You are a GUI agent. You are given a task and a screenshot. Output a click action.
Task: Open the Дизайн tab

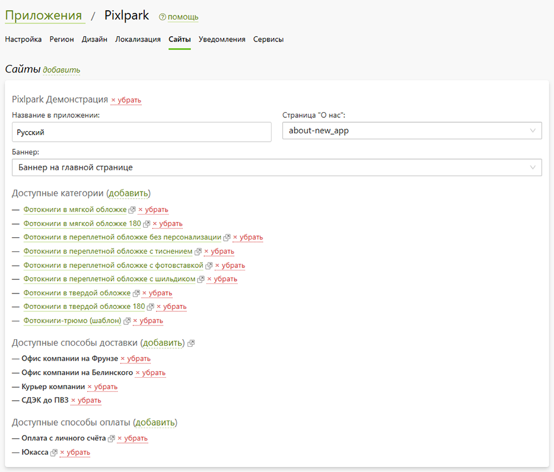pos(94,39)
